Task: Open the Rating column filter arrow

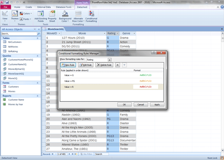Action: (118, 34)
